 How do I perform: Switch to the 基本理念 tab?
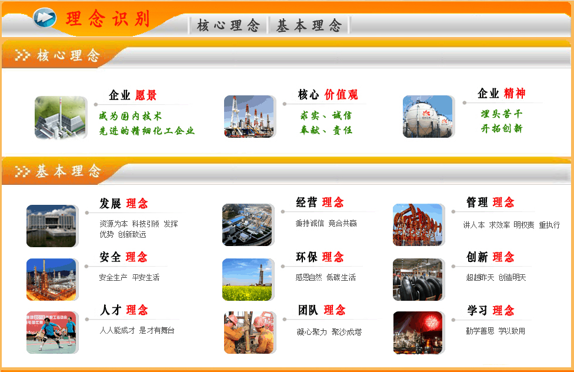coord(309,25)
